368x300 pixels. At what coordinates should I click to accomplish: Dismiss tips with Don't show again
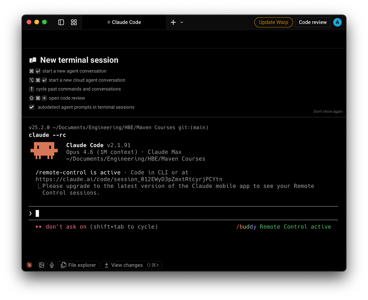pyautogui.click(x=328, y=111)
